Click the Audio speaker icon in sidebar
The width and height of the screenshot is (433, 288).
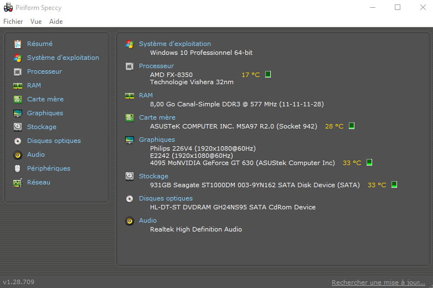18,155
